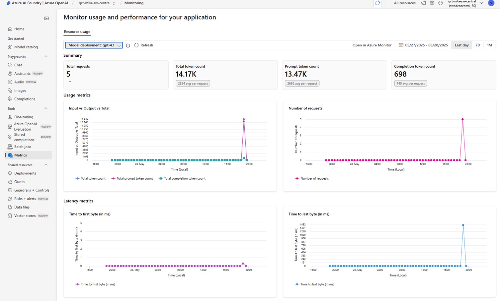This screenshot has width=500, height=301.
Task: Open the grt-mila-sw-central resource switcher in breadcrumb
Action: coord(97,3)
